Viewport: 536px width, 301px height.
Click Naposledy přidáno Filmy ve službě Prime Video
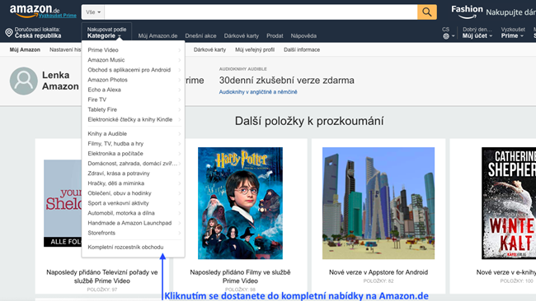(240, 276)
